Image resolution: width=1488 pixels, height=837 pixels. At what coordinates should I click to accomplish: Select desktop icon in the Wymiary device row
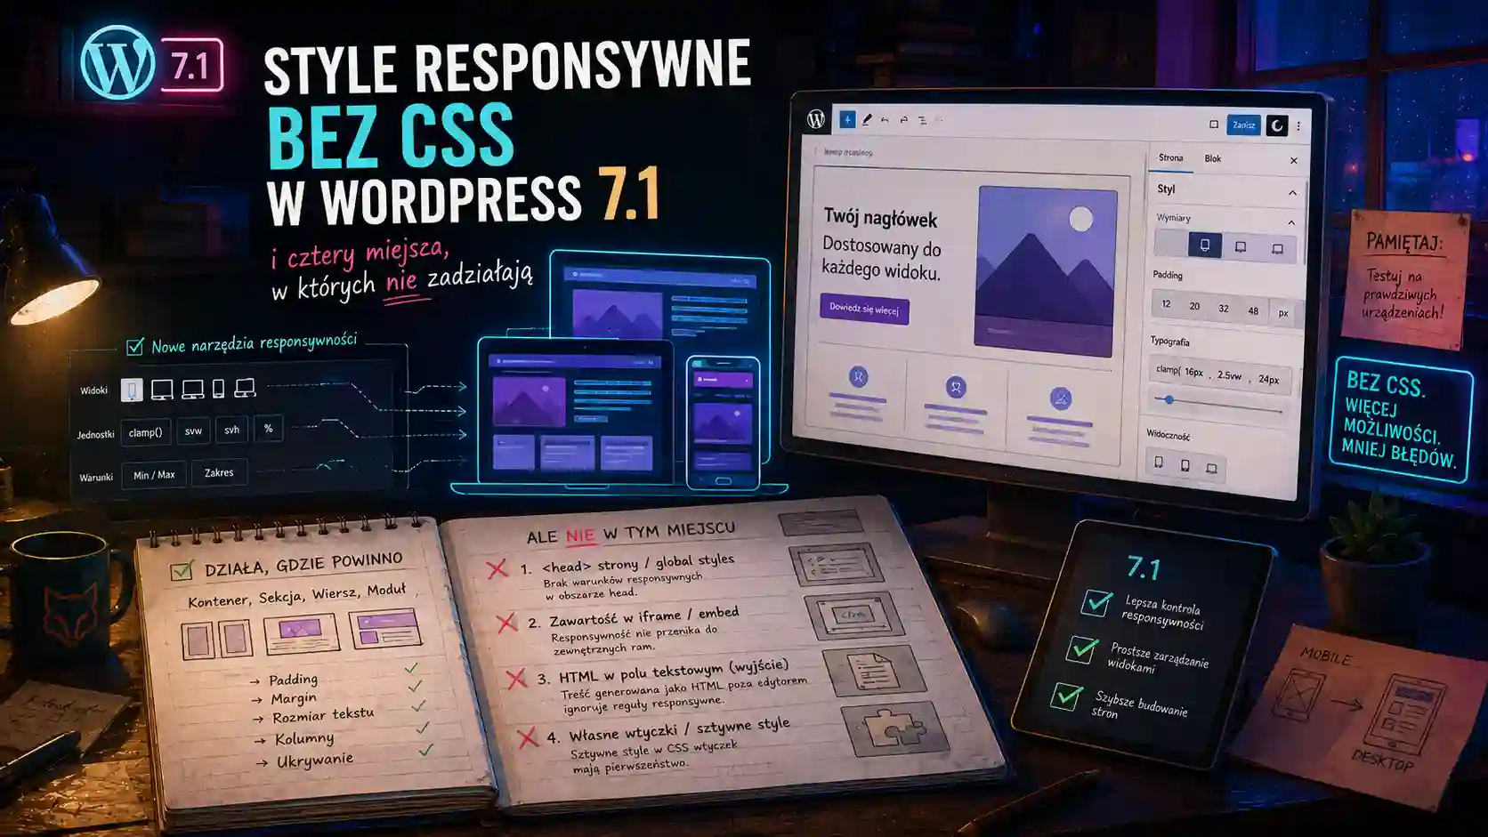click(x=1277, y=248)
